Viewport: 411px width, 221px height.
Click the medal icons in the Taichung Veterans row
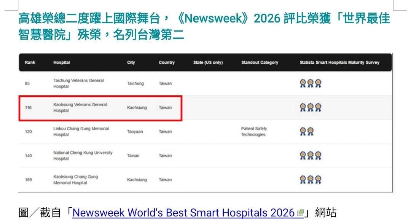[310, 83]
